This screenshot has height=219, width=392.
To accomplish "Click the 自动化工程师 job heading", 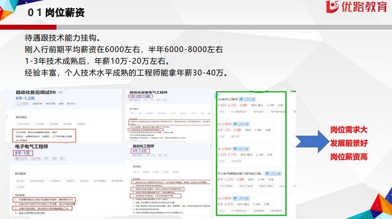I will click(143, 146).
